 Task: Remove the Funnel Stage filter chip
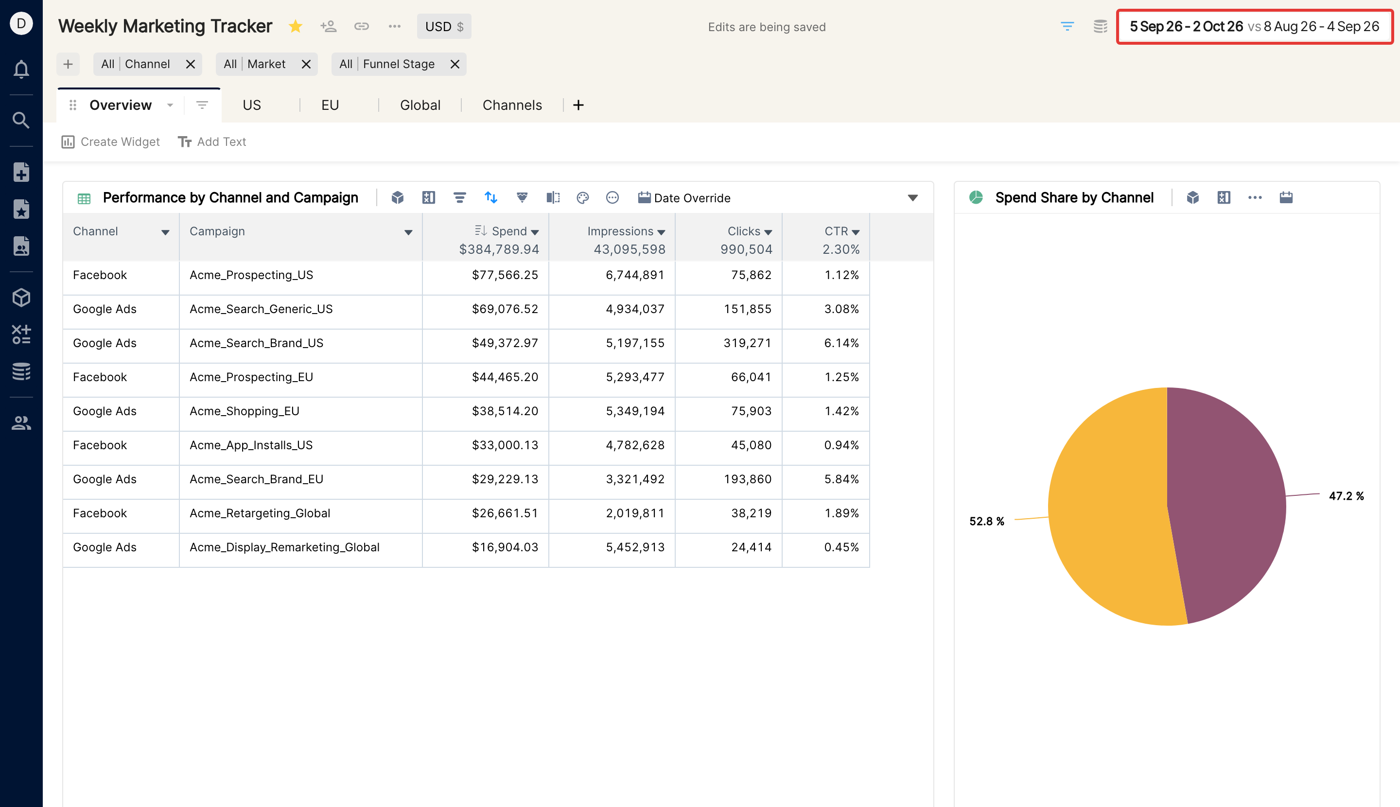(455, 64)
